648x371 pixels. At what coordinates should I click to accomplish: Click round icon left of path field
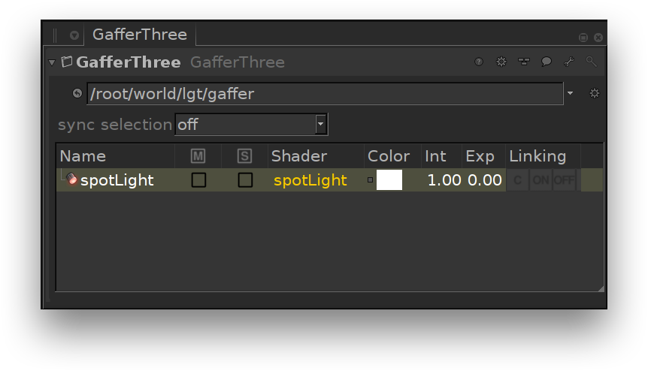pos(77,94)
